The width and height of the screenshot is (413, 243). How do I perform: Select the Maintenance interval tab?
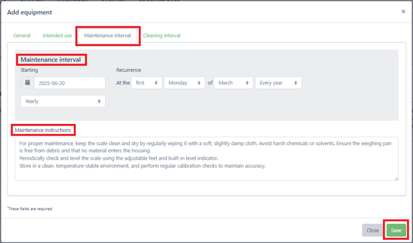[x=107, y=36]
